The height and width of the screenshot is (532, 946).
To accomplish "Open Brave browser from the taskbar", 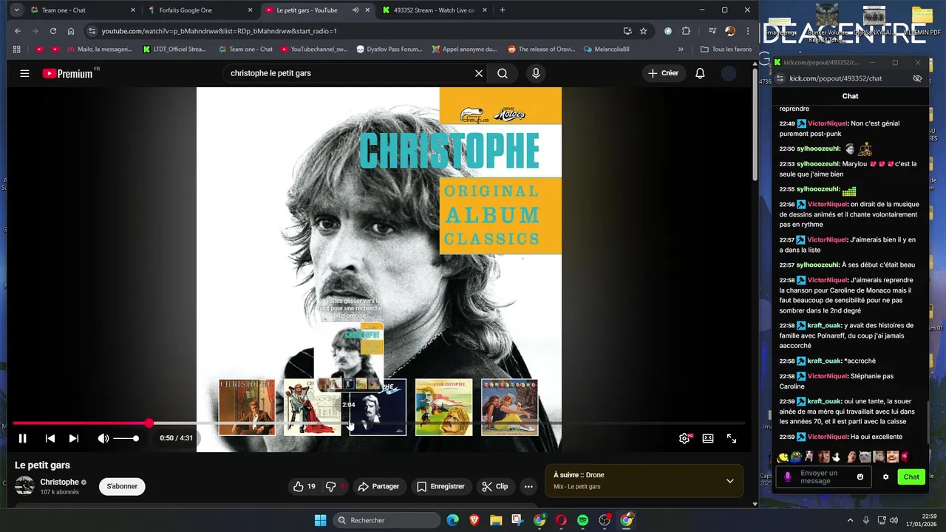I will (x=474, y=520).
